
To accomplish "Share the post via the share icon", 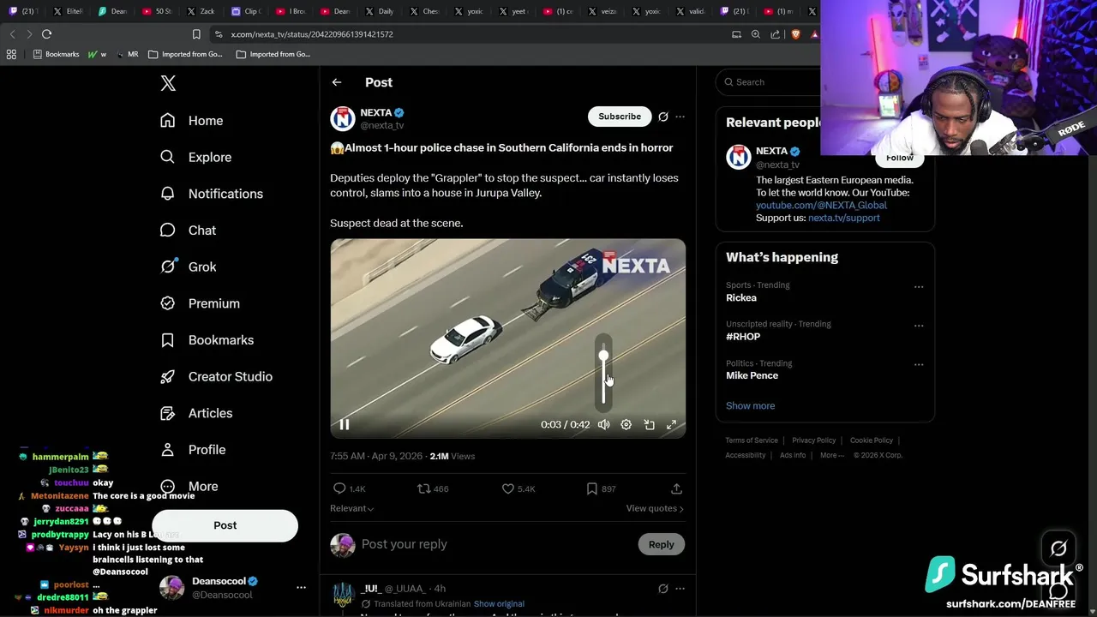I will [676, 488].
